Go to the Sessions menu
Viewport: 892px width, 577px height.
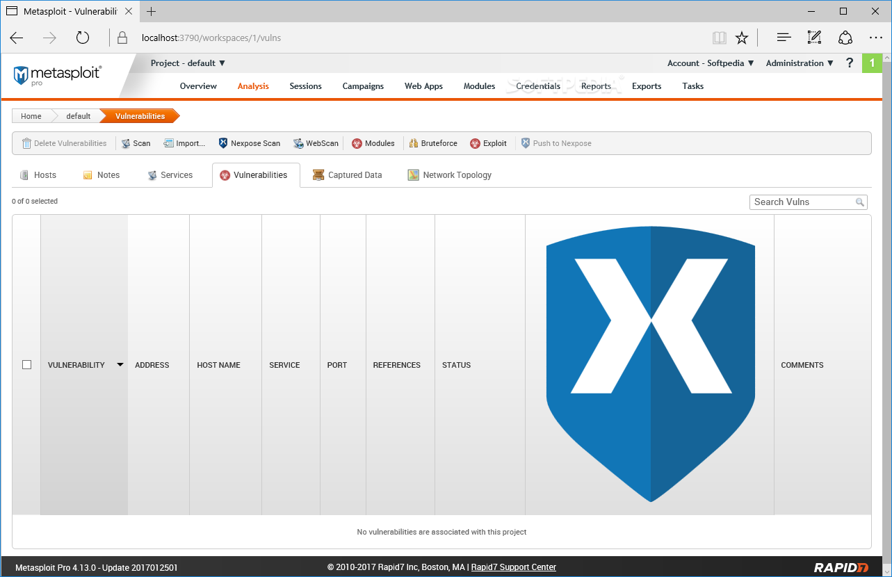pyautogui.click(x=306, y=86)
